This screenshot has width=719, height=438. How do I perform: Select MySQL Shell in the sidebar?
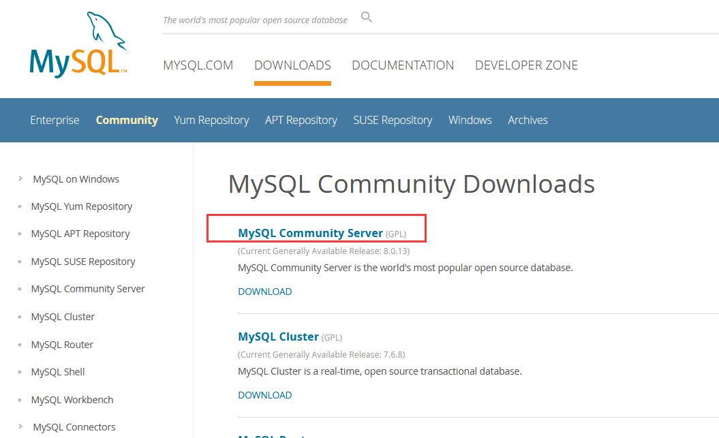(57, 371)
